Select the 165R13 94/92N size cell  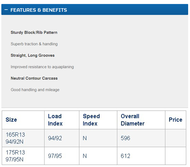pos(15,138)
